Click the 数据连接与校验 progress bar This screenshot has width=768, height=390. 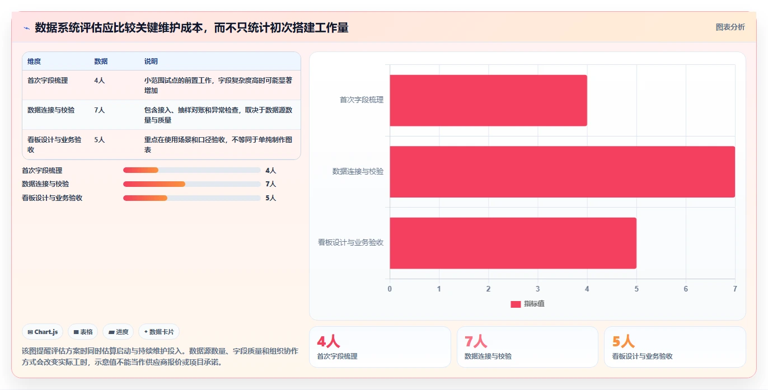tap(192, 184)
